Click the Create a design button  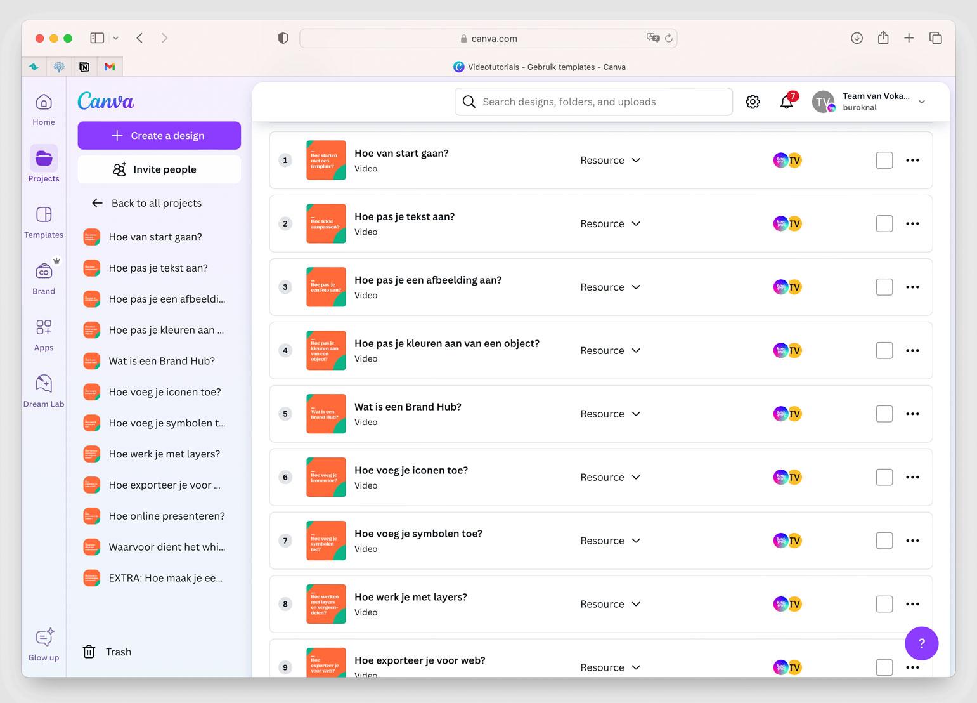(159, 136)
